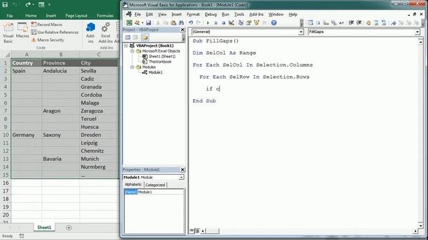The image size is (428, 240).
Task: Click Insert UserForm toolbar icon
Action: (136, 23)
